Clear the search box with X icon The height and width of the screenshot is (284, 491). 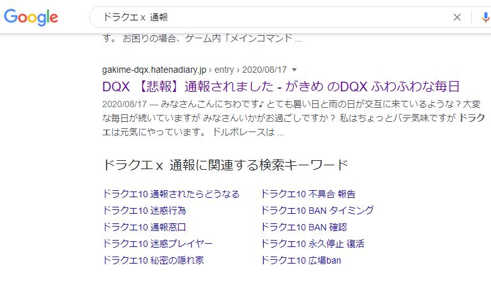coord(457,17)
